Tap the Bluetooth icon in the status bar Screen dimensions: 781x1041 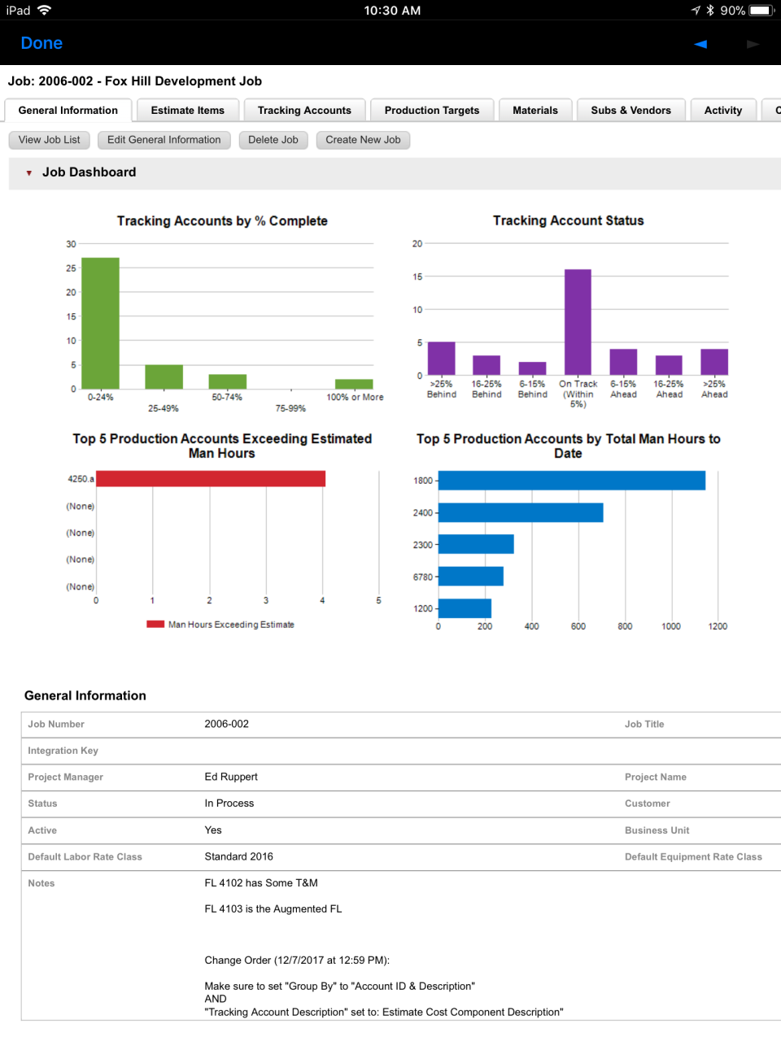[711, 11]
